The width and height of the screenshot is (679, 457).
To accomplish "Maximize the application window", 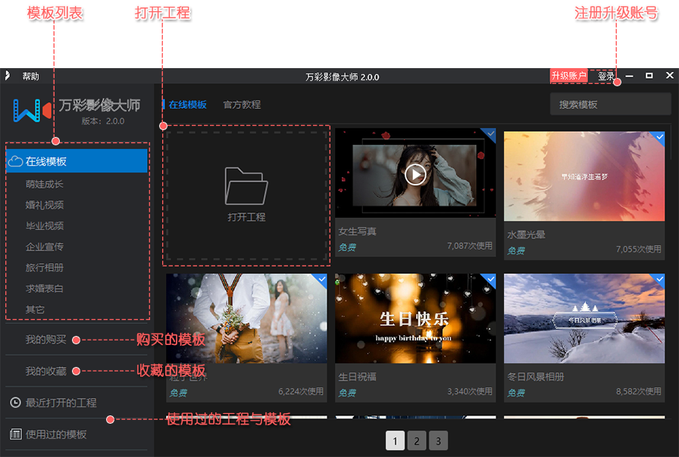I will tap(649, 76).
